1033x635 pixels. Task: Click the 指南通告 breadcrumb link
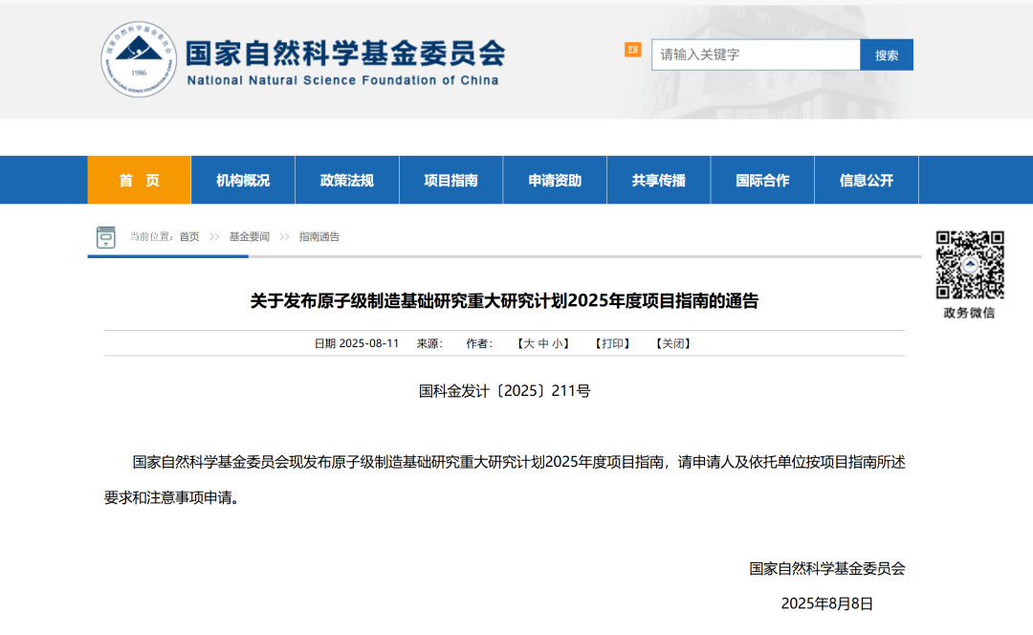[319, 237]
